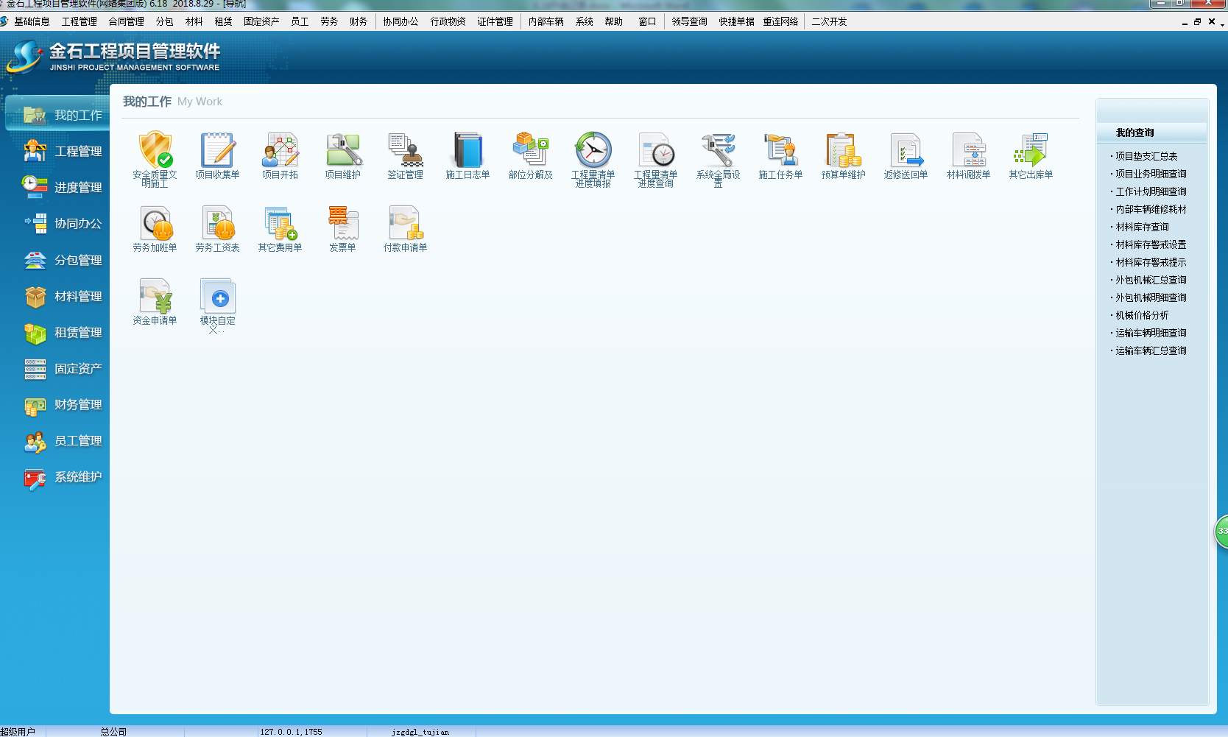Screen dimensions: 1228x737
Task: Open 工程量清单进度查询 document icon
Action: [656, 150]
